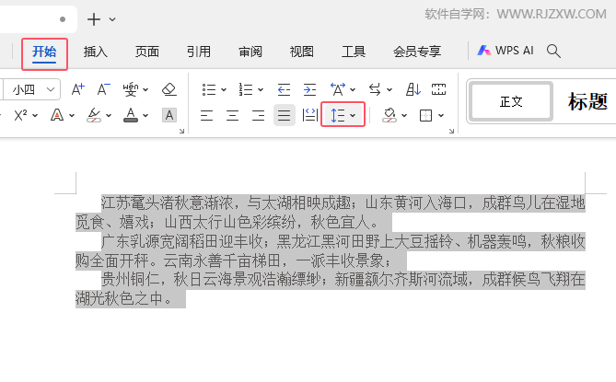Click the paragraph starting with 广东乳源
The height and width of the screenshot is (382, 616).
coord(331,251)
